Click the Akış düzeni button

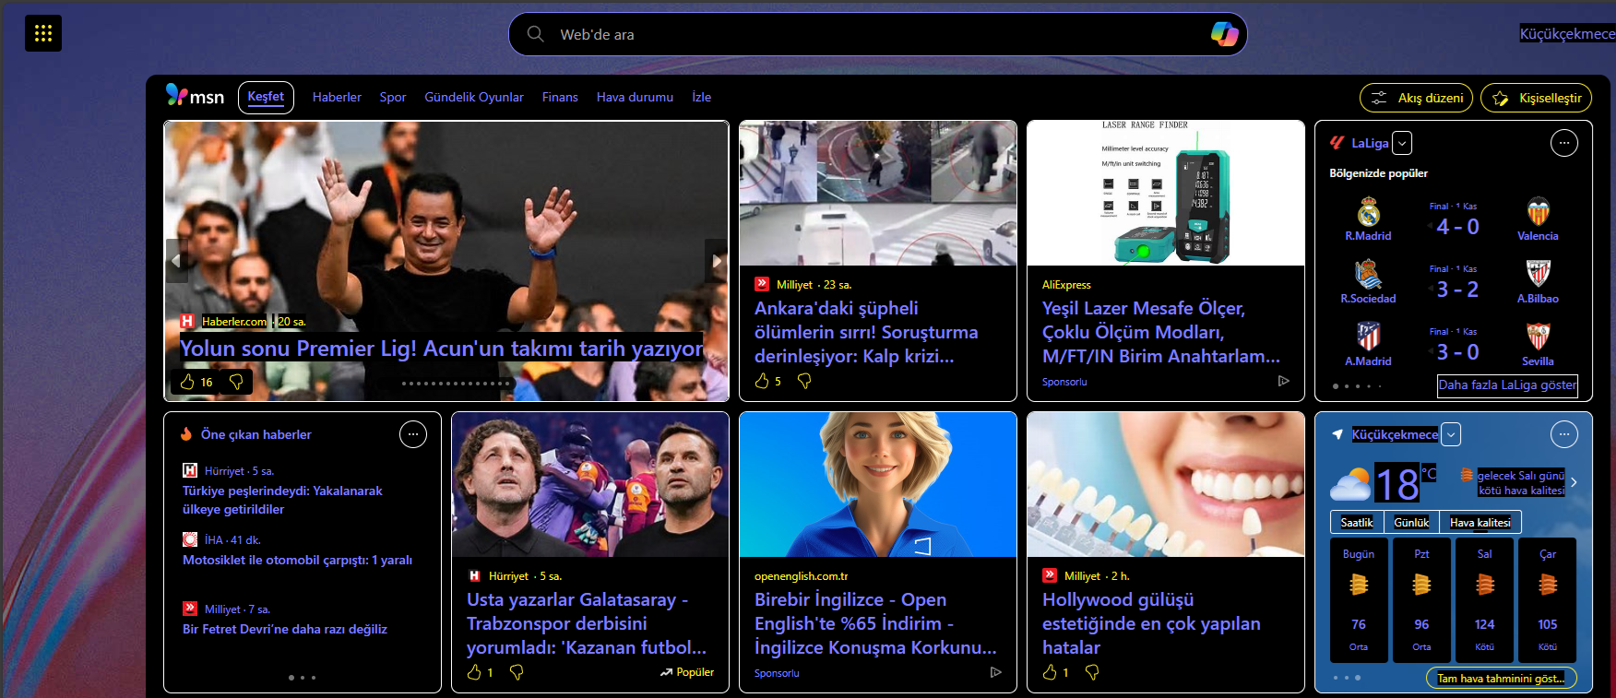point(1417,98)
